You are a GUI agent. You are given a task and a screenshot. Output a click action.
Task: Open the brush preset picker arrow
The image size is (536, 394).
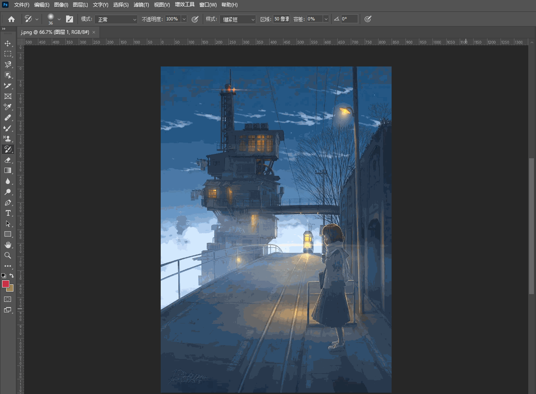[x=59, y=19]
